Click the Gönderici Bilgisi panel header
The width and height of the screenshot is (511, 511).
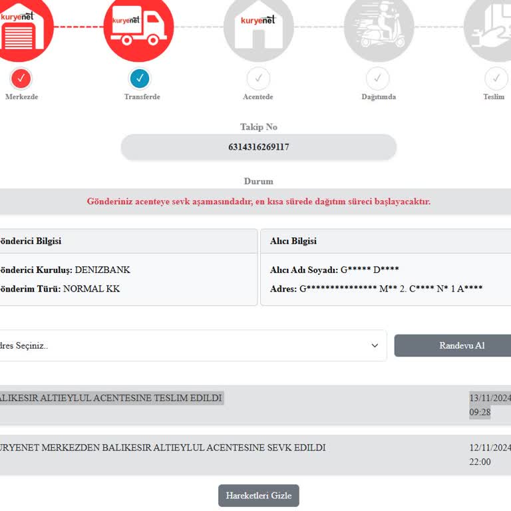(x=128, y=241)
